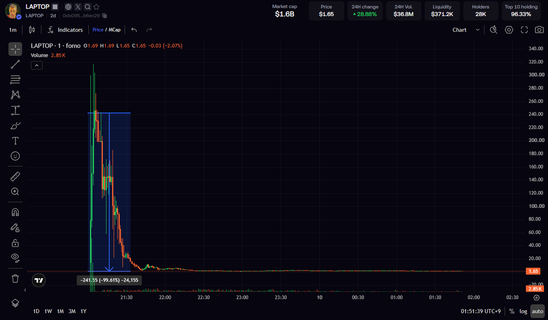The image size is (548, 320).
Task: Open the website globe link
Action: (68, 7)
